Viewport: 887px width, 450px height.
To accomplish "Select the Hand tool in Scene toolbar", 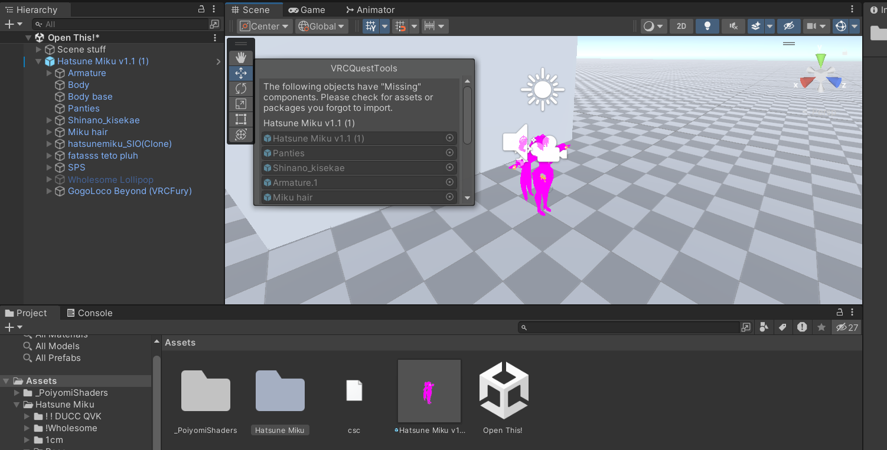I will tap(241, 58).
